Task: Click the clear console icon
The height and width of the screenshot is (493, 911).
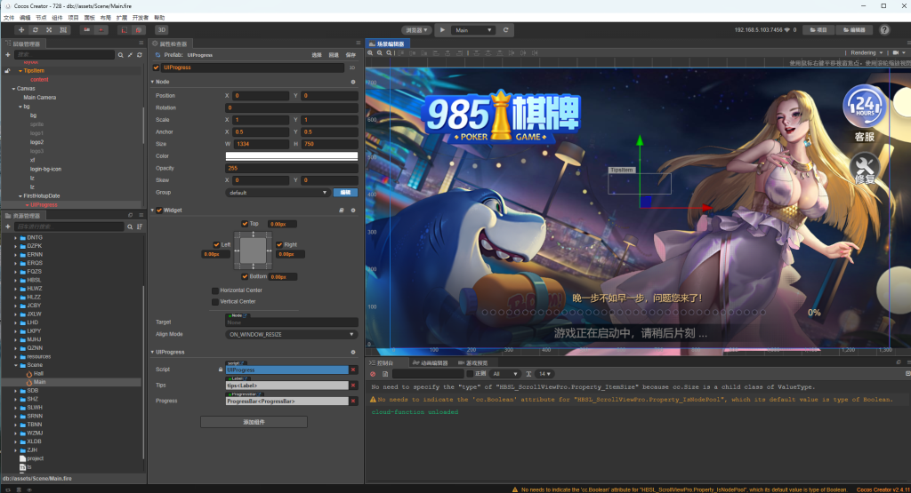Action: tap(373, 374)
